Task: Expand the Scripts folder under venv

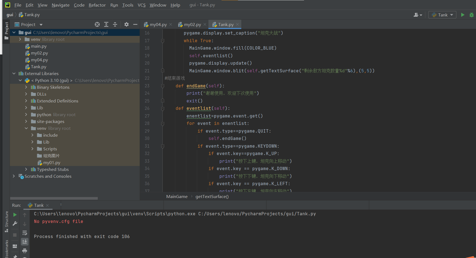Action: (x=32, y=149)
